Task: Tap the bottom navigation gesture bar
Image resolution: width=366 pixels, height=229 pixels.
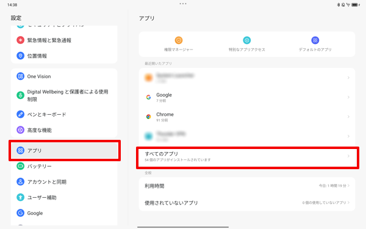Action: [x=183, y=227]
